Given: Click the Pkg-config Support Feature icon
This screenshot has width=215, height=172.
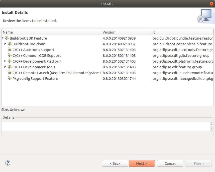Looking at the screenshot, I should tap(9, 79).
